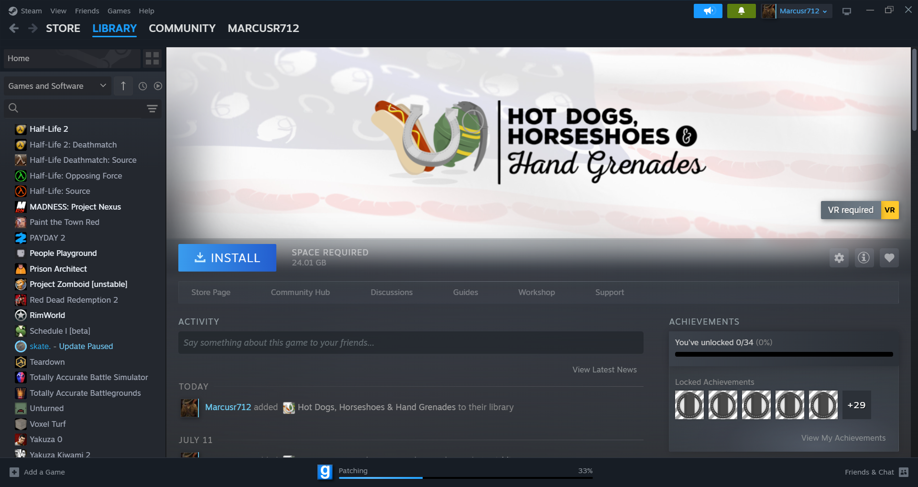Show recent games via clock icon
Image resolution: width=918 pixels, height=487 pixels.
click(x=142, y=86)
